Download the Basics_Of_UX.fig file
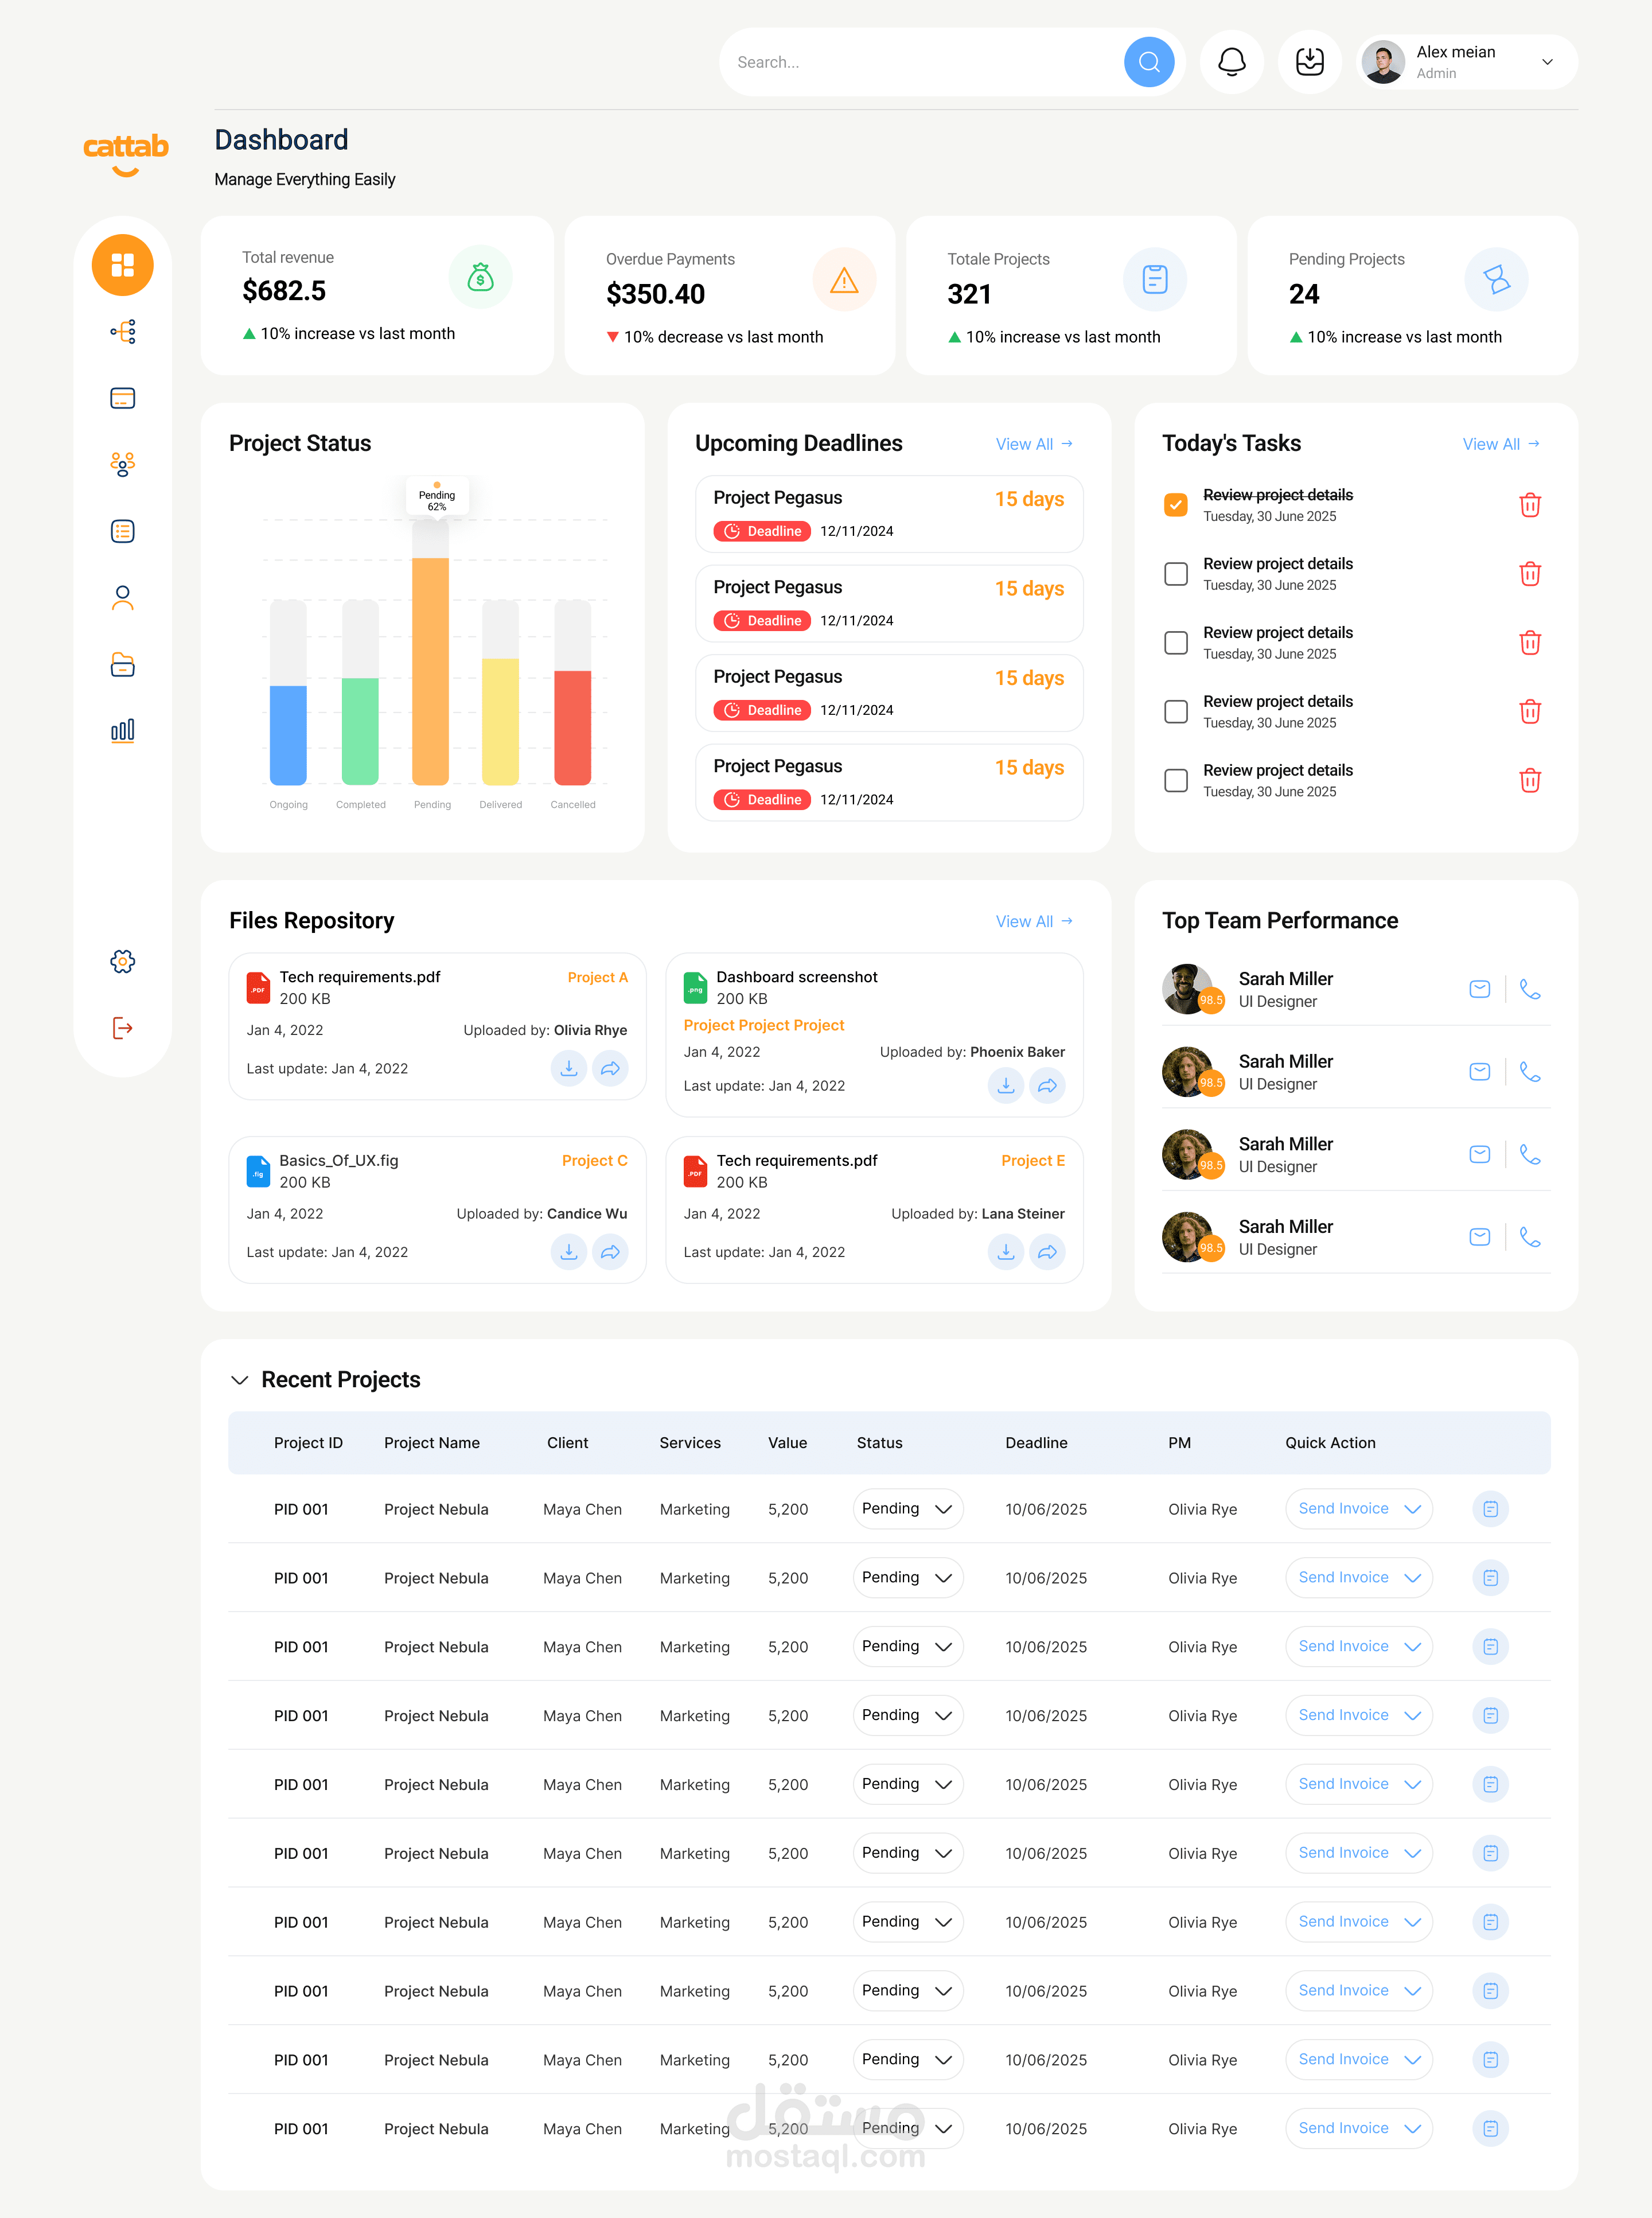This screenshot has width=1652, height=2218. 568,1252
